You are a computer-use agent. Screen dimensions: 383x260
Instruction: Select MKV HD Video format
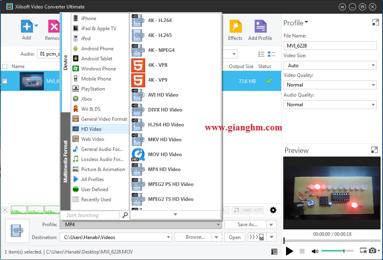point(176,140)
